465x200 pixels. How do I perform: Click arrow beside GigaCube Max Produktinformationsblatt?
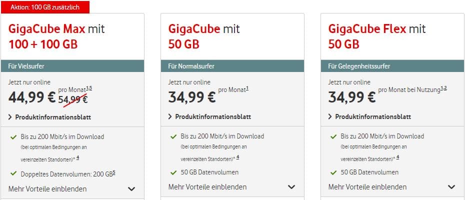(10, 117)
